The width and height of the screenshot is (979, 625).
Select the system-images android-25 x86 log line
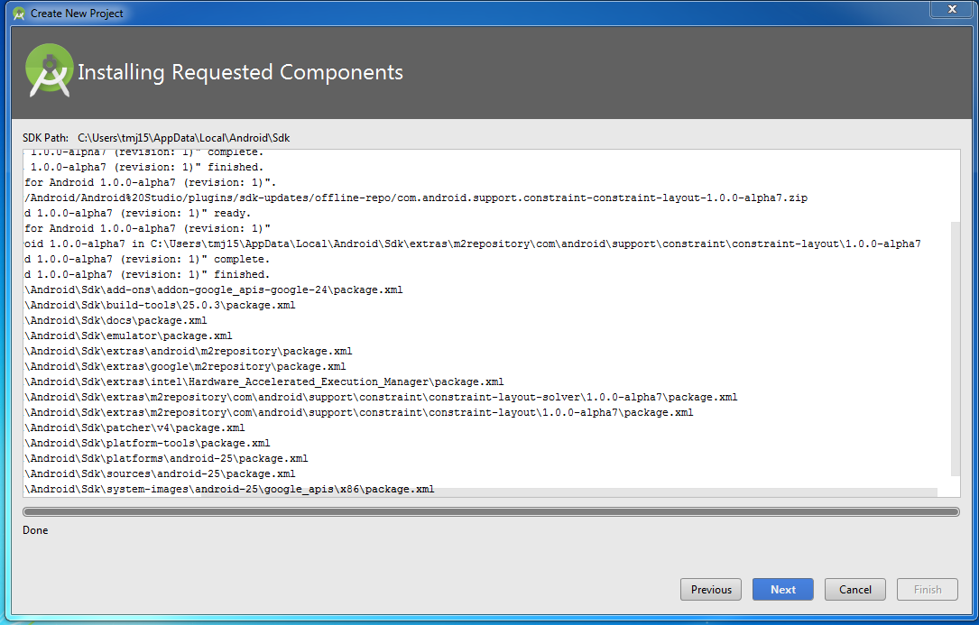coord(228,488)
